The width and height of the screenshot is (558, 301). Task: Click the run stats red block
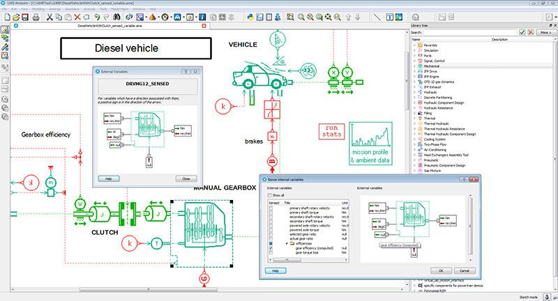pyautogui.click(x=331, y=131)
